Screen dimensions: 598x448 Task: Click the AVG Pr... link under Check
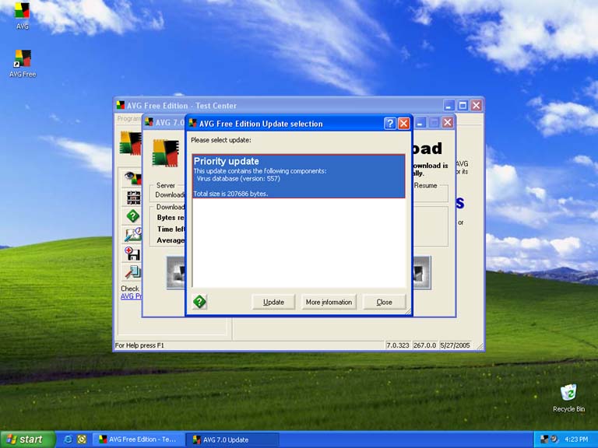tap(130, 296)
